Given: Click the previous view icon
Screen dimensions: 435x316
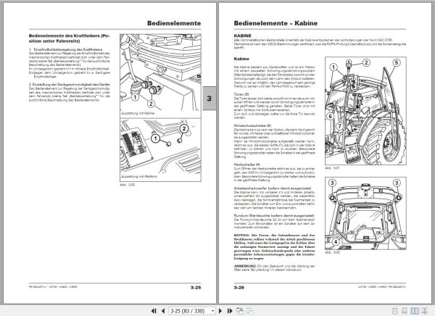Looking at the screenshot, I should pyautogui.click(x=240, y=311).
